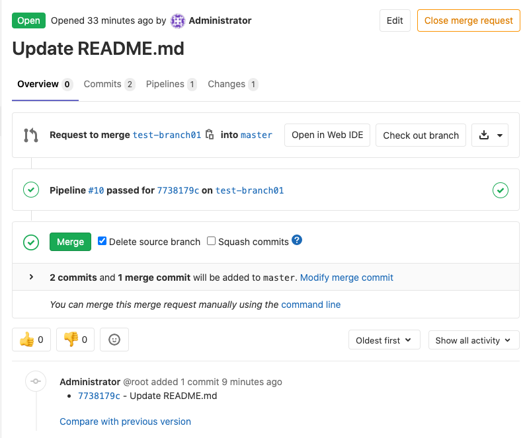Open the Oldest first sort dropdown

point(384,340)
